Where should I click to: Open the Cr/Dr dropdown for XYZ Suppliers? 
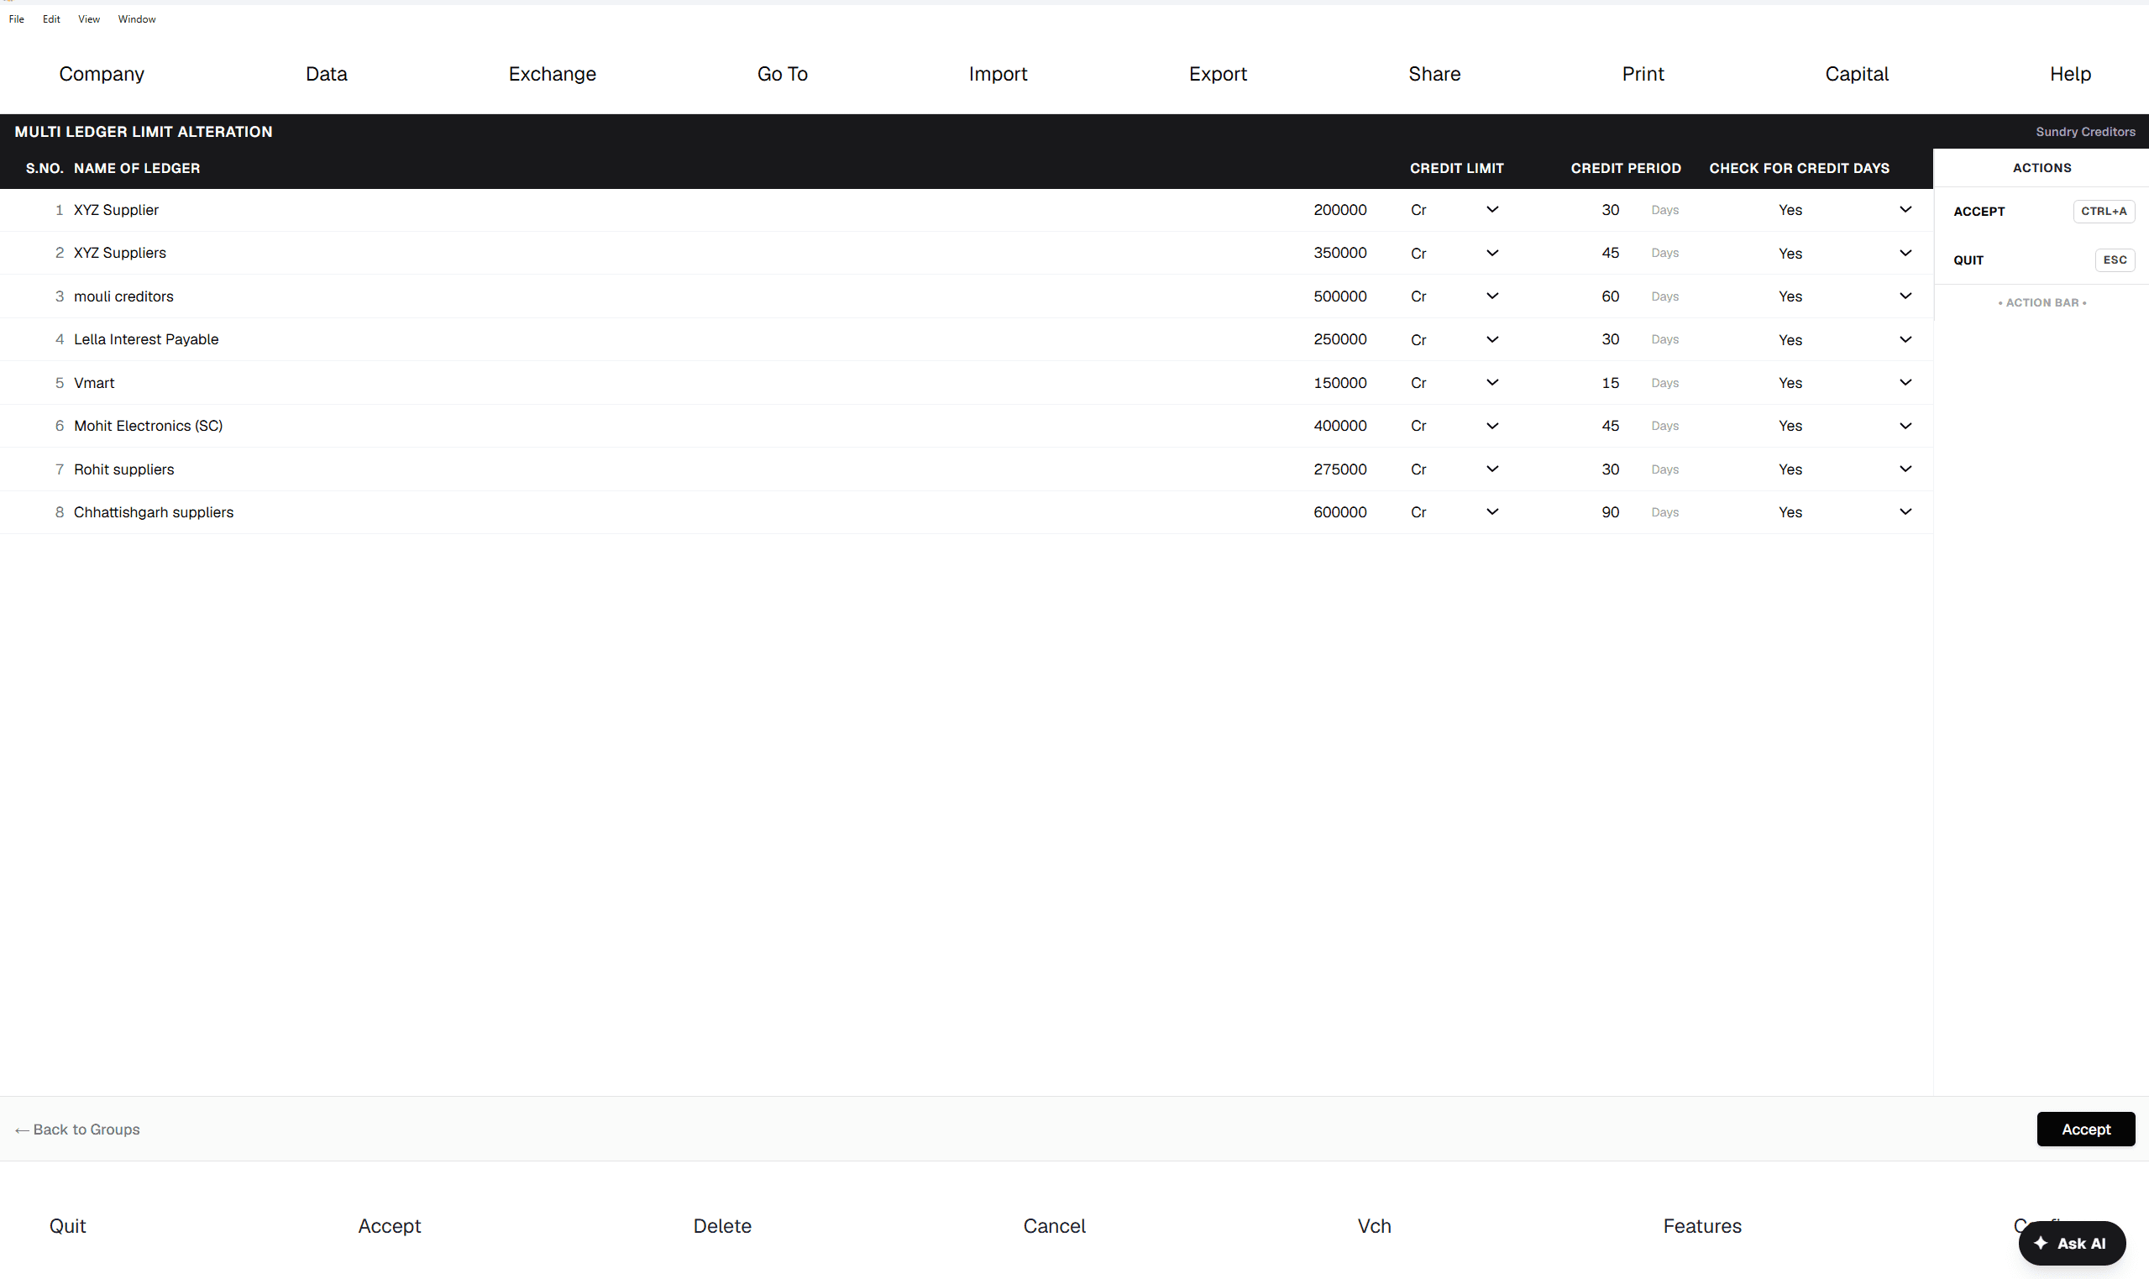1455,253
